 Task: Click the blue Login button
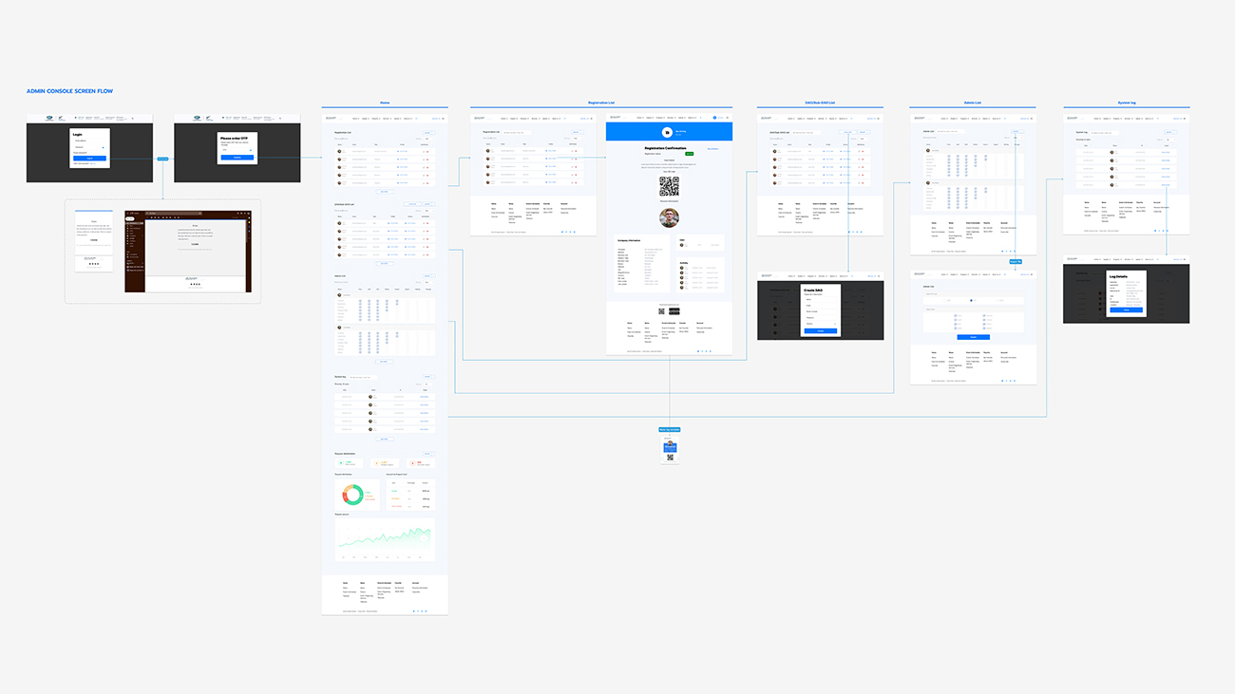tap(89, 159)
